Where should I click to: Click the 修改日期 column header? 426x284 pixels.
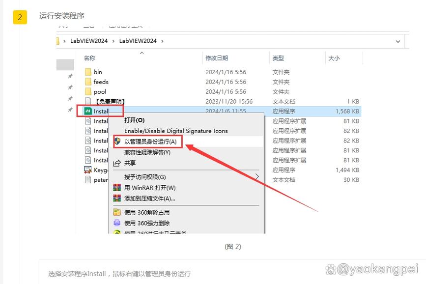pyautogui.click(x=218, y=58)
